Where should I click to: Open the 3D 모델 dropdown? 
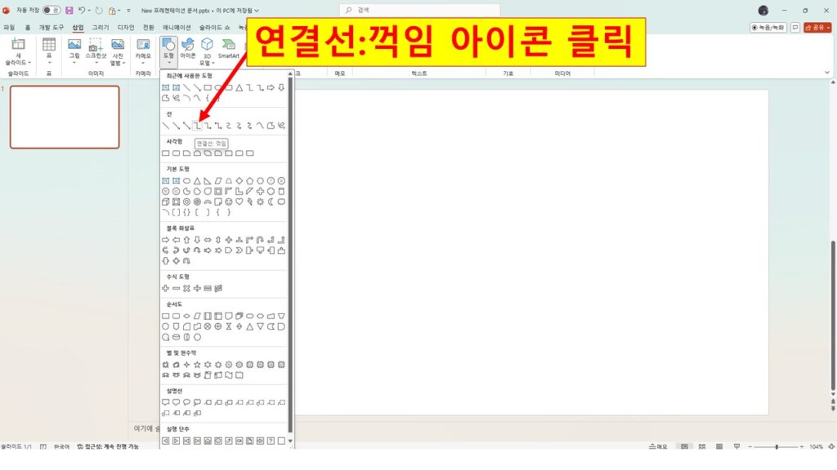(207, 51)
